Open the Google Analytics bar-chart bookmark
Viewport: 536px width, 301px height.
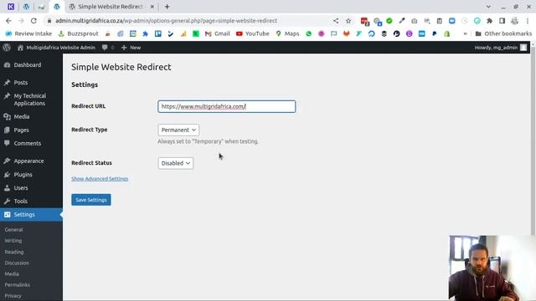click(x=183, y=33)
